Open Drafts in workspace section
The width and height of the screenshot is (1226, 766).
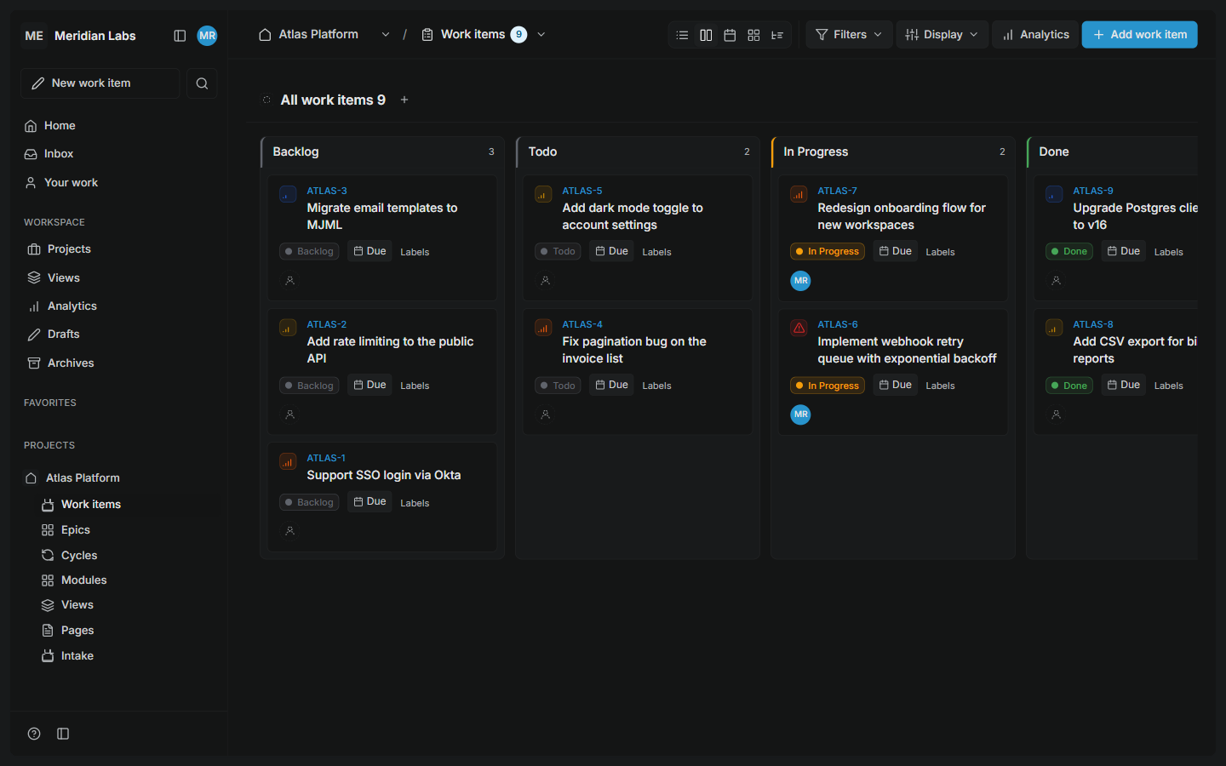[x=63, y=334]
